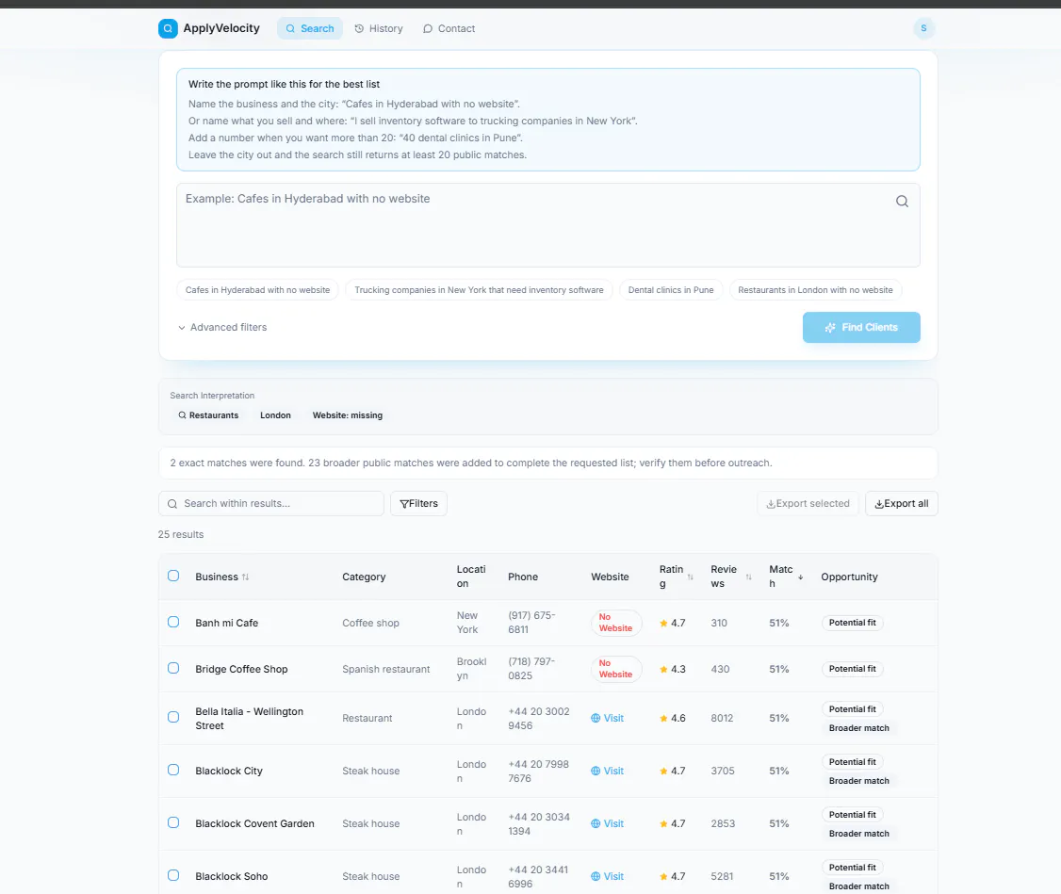Check the Blacklock City row

click(173, 771)
